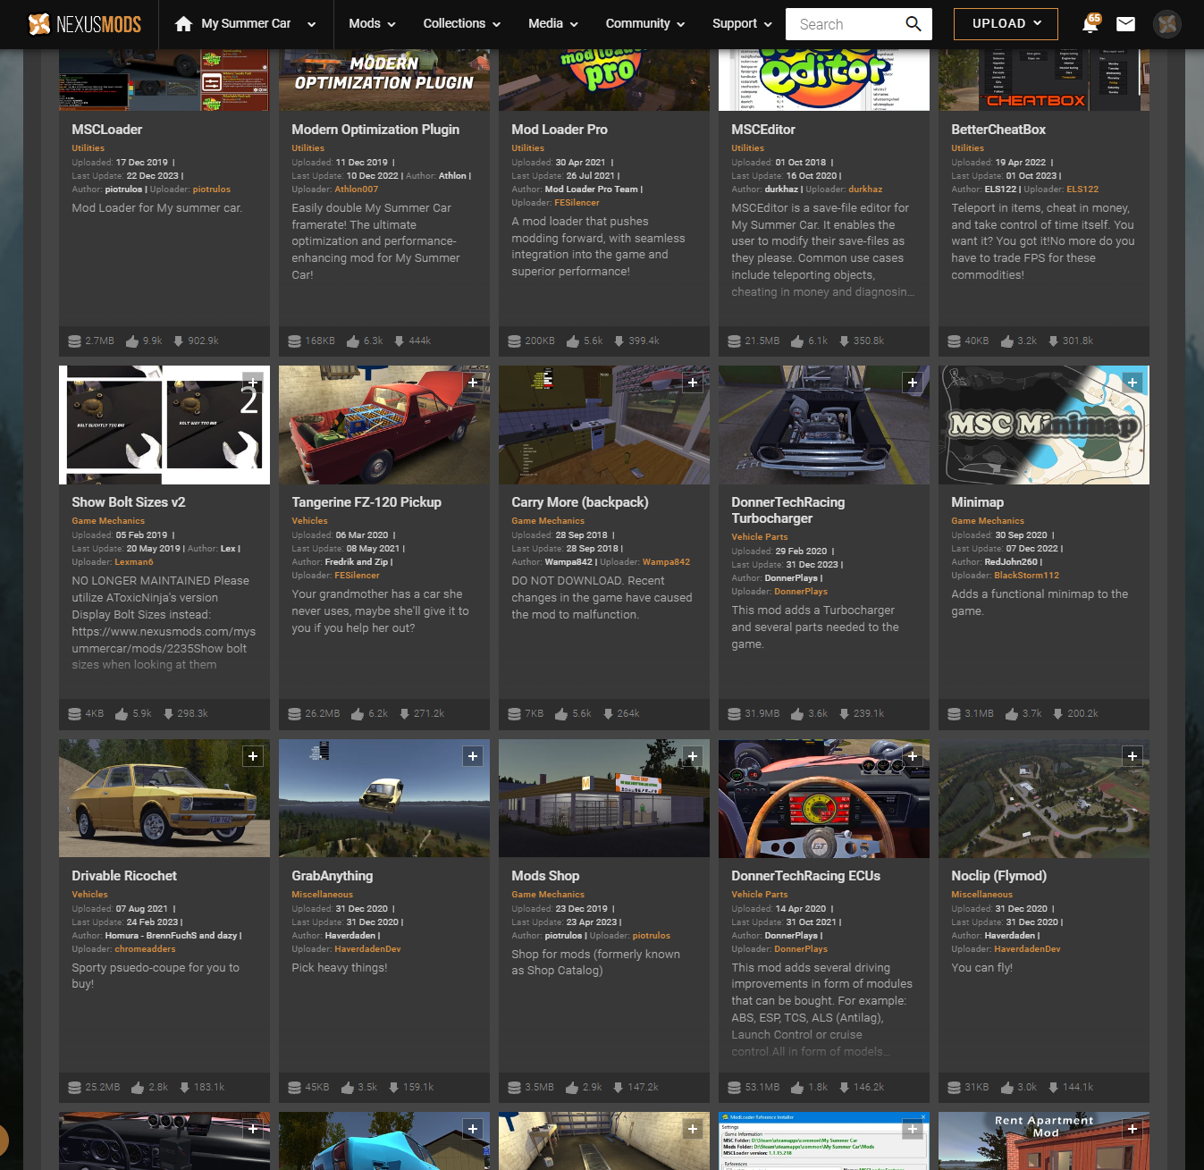Viewport: 1204px width, 1170px height.
Task: Open the Miscellaneous category under GrabAnything
Action: pos(322,895)
